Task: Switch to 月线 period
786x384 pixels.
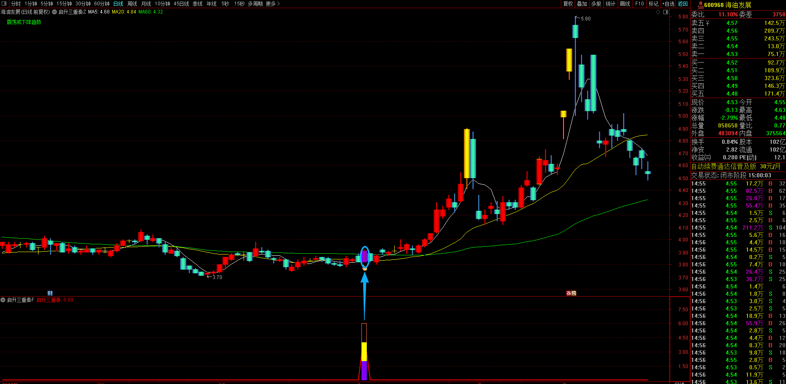Action: pyautogui.click(x=146, y=4)
